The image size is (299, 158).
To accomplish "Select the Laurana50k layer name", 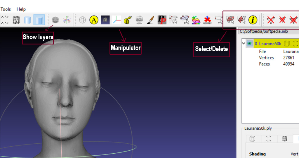I will [270, 44].
